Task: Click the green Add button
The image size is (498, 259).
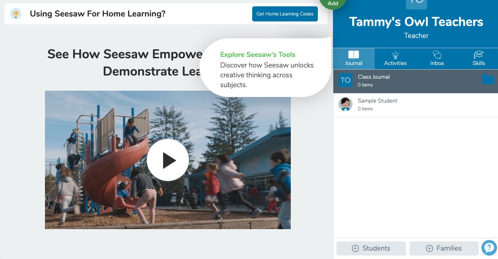Action: click(333, 4)
